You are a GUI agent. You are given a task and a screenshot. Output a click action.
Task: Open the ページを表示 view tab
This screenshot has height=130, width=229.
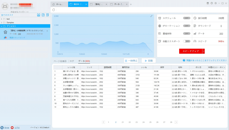(x=60, y=61)
